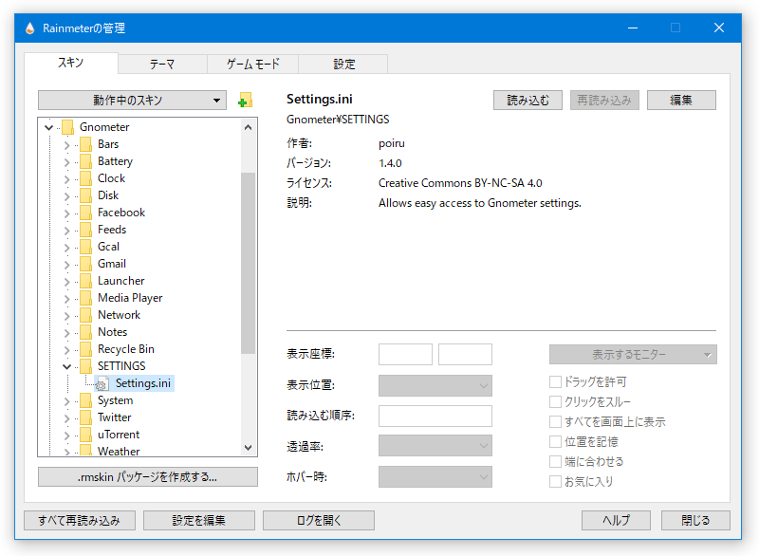Click the Battery folder icon

(x=85, y=161)
